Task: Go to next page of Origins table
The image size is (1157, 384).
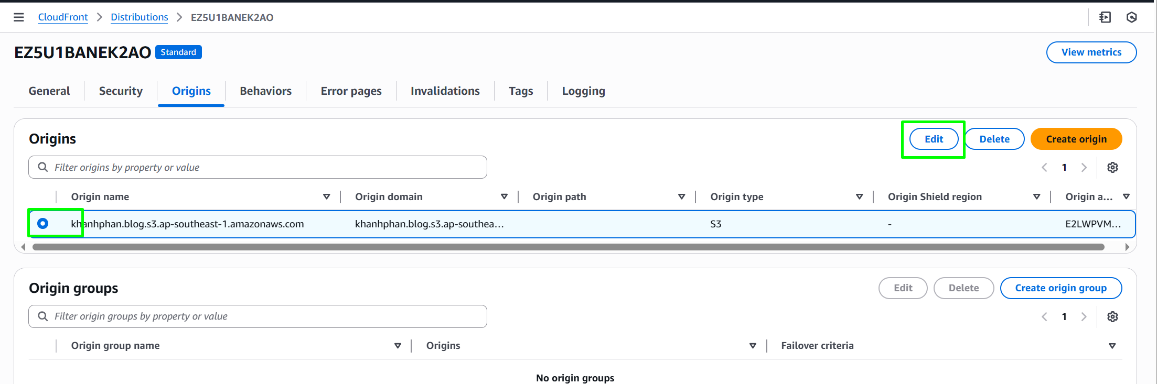Action: click(1084, 168)
